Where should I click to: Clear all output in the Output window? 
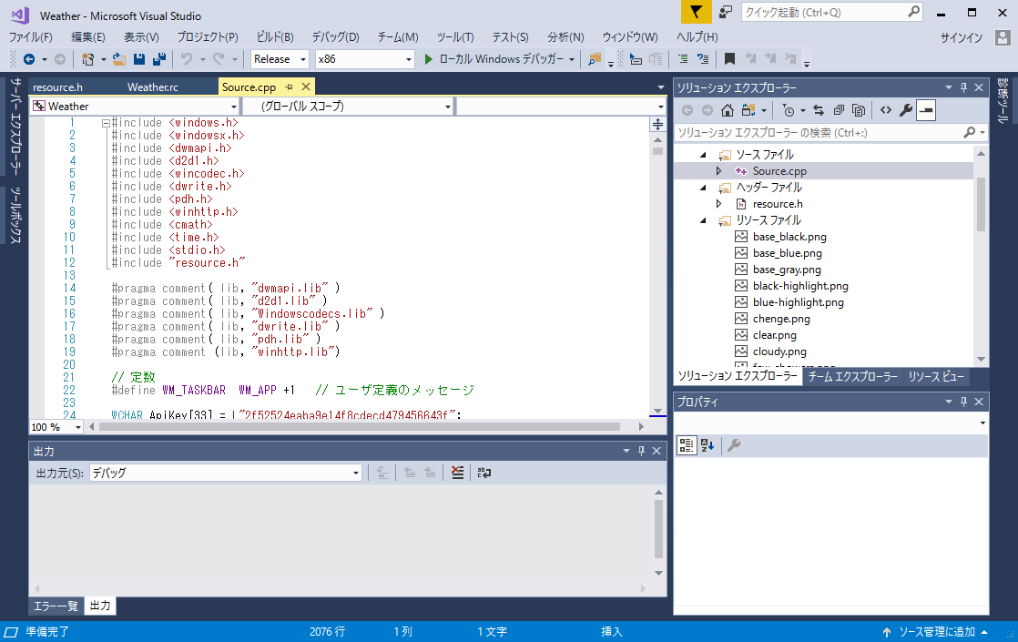(x=457, y=473)
